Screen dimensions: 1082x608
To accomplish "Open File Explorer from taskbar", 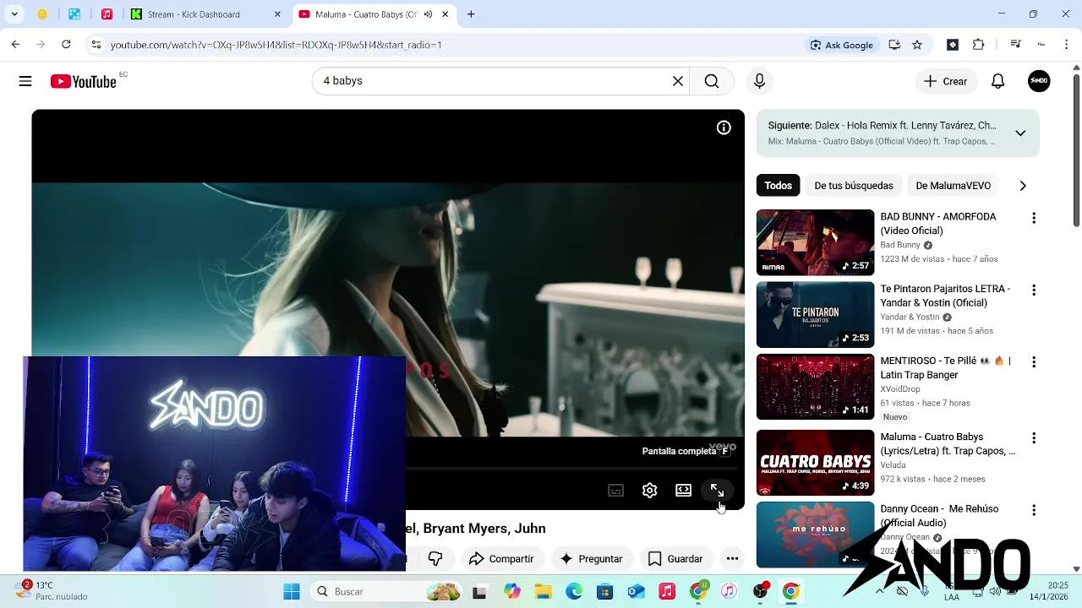I will click(543, 592).
